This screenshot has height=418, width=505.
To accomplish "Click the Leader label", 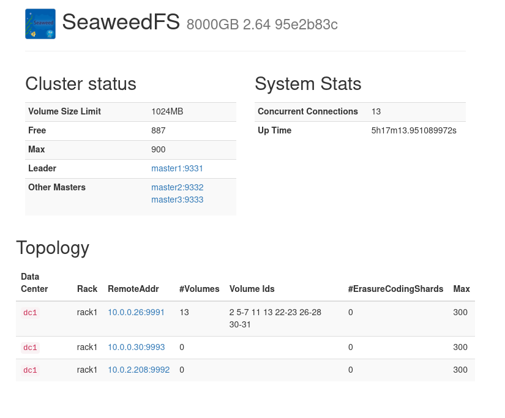I will tap(42, 168).
